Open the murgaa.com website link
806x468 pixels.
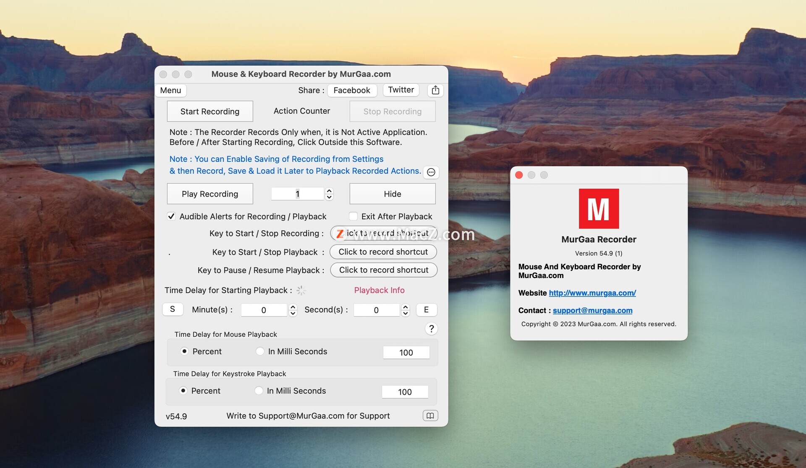pos(592,293)
